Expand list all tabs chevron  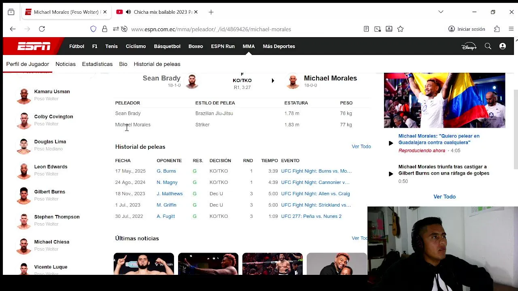tap(441, 12)
